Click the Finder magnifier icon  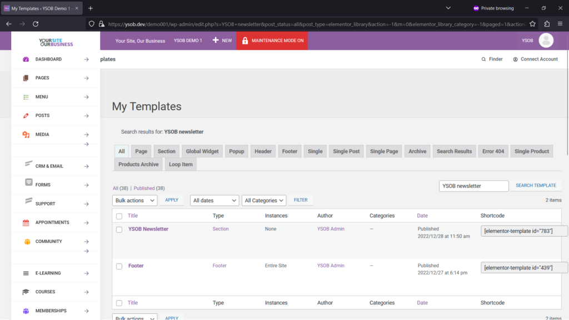pos(483,59)
